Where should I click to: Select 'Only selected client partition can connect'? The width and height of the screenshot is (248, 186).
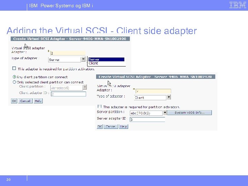tap(14, 82)
